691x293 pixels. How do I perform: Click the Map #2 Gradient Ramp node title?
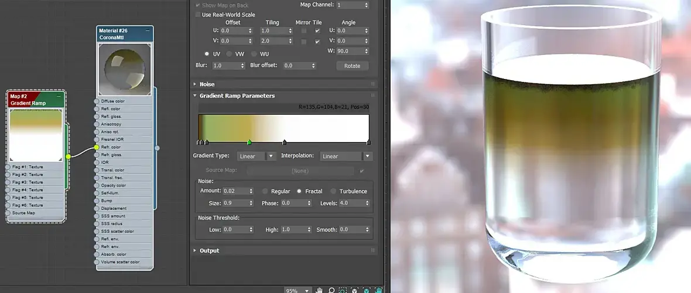[36, 100]
